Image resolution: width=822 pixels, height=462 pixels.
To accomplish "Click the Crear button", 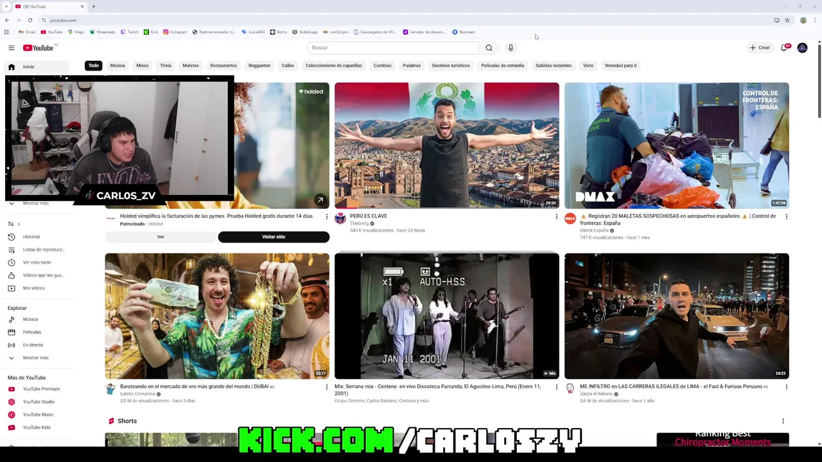I will [760, 47].
